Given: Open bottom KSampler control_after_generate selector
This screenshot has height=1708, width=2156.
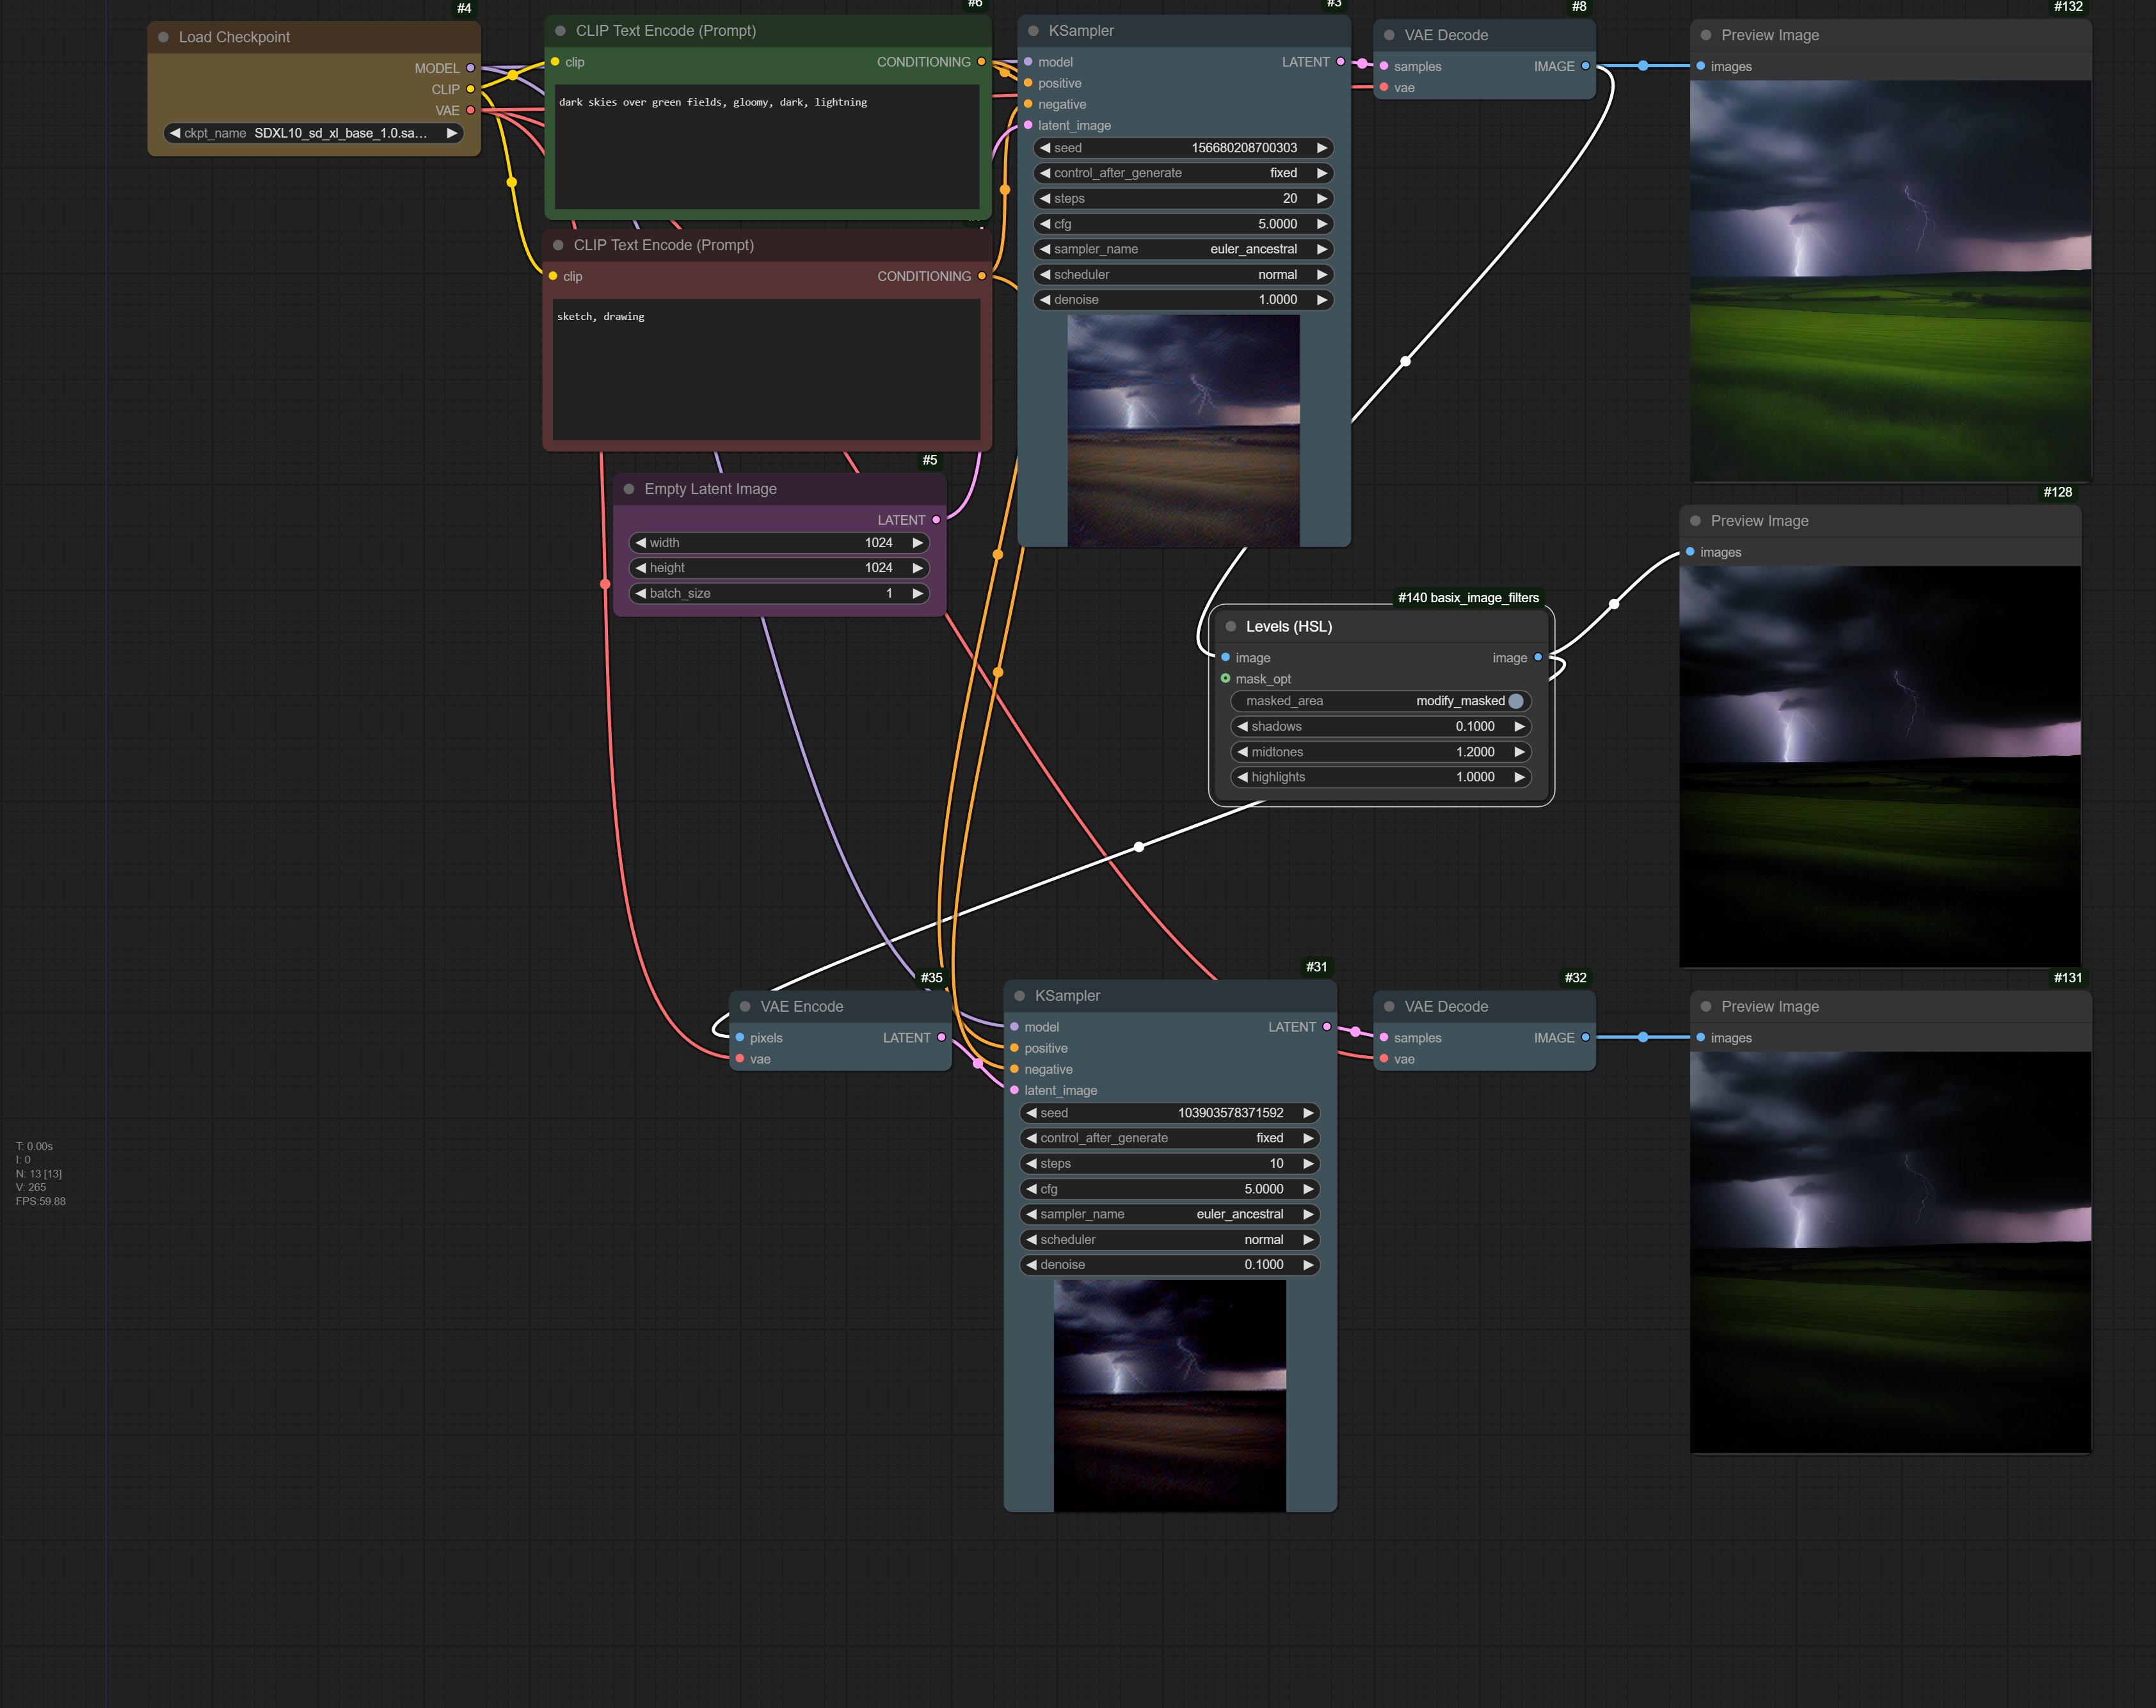Looking at the screenshot, I should tap(1169, 1138).
